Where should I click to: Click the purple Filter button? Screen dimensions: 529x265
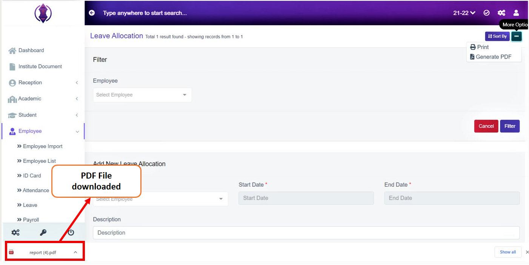(510, 126)
